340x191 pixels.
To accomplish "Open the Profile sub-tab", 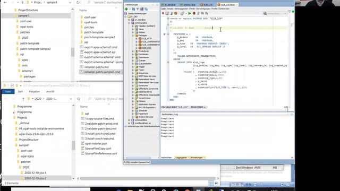I will [214, 8].
